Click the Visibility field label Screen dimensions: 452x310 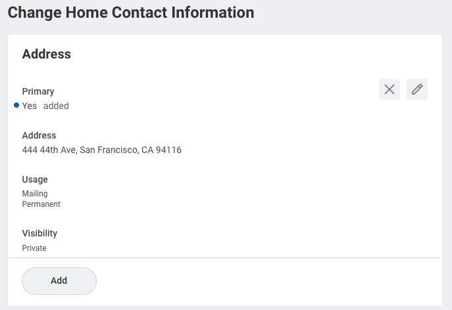point(39,233)
